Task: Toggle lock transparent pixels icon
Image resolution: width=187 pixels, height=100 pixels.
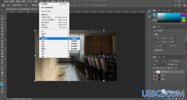Action: pyautogui.click(x=158, y=68)
